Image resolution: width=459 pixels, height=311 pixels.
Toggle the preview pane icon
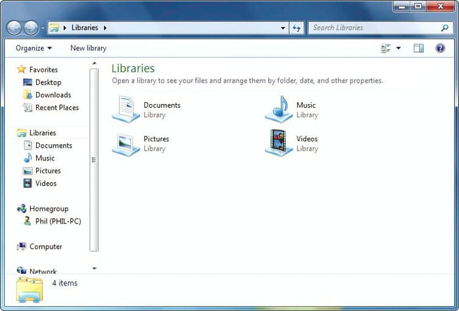(x=419, y=48)
